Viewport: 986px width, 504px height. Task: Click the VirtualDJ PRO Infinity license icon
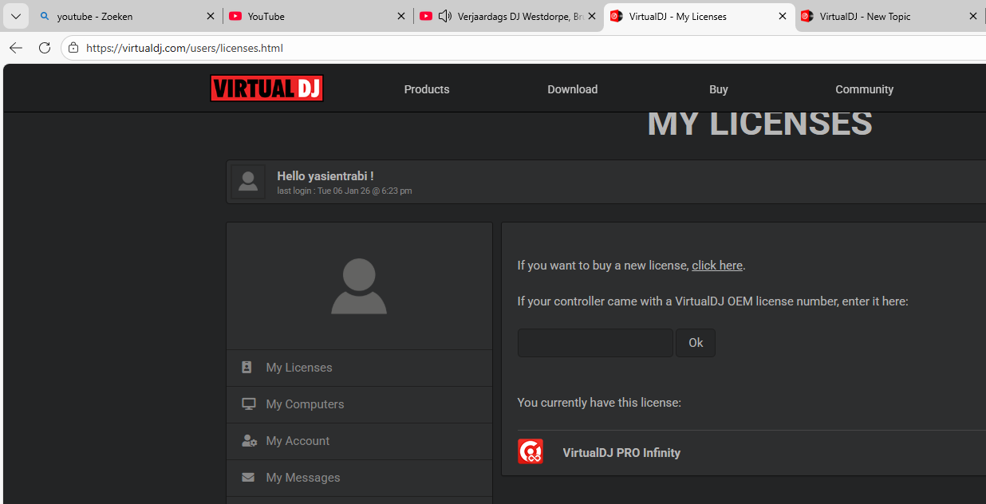(x=530, y=451)
